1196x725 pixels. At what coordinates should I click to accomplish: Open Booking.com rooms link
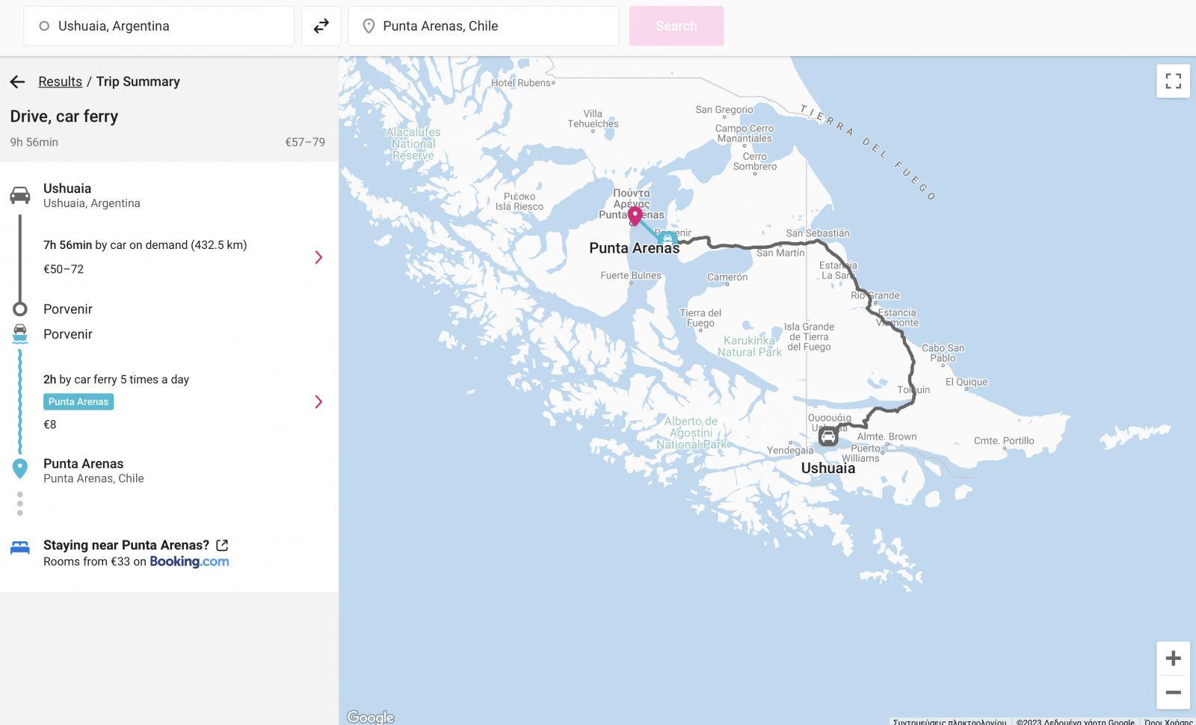(189, 562)
